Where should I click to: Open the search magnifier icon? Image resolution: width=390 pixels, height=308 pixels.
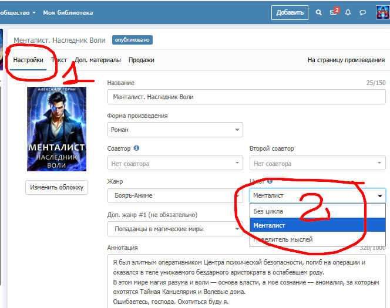319,12
